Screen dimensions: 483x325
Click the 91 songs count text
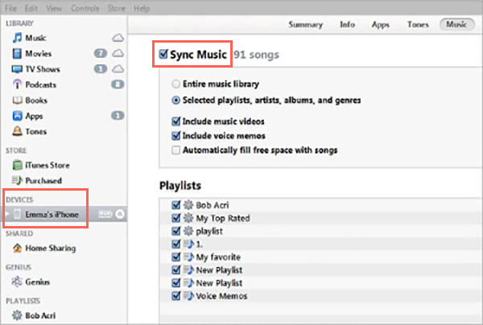256,55
